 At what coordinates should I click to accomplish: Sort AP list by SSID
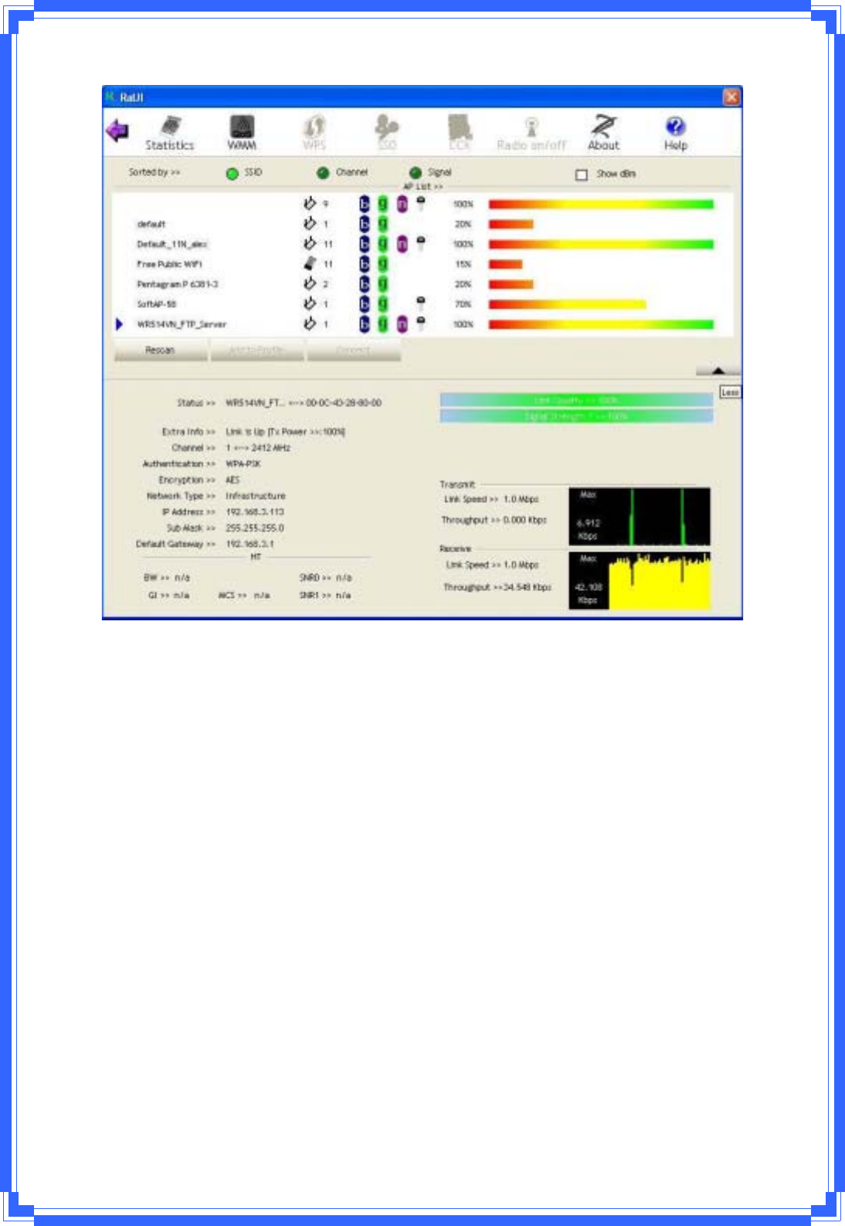[232, 174]
